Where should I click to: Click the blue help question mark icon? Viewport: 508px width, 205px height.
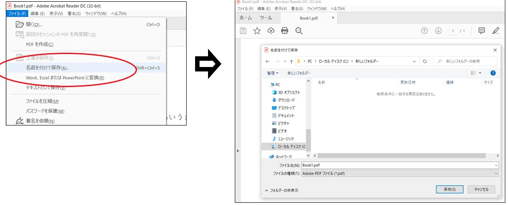tap(493, 73)
